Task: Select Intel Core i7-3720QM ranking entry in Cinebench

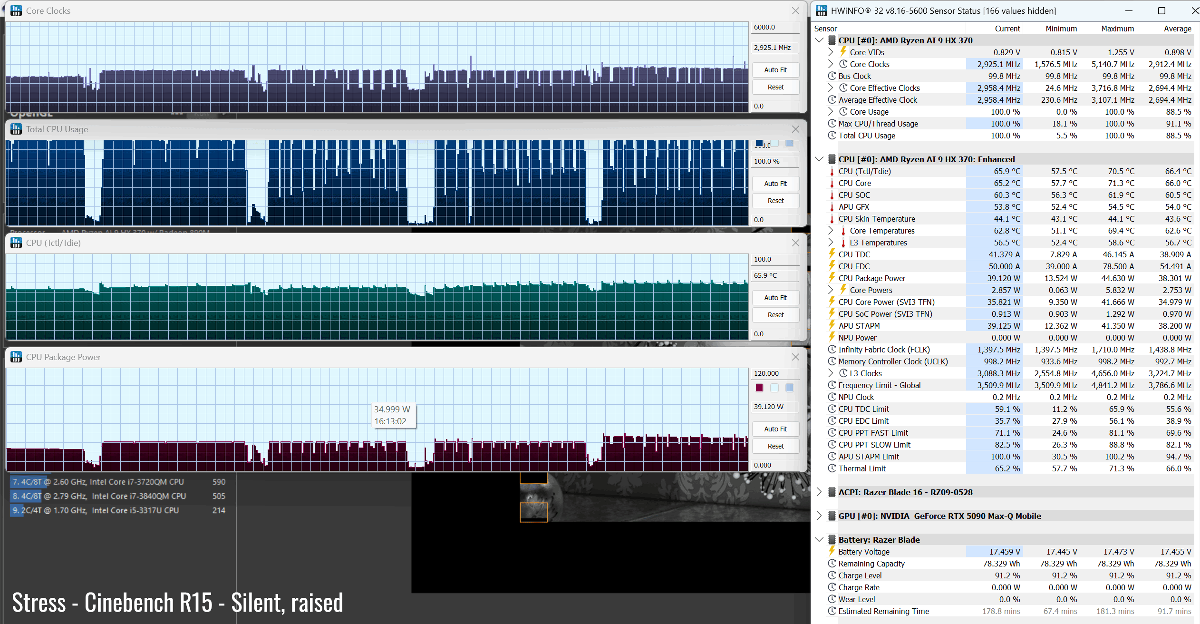Action: pyautogui.click(x=119, y=482)
